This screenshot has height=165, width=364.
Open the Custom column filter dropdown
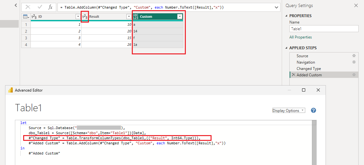[179, 17]
